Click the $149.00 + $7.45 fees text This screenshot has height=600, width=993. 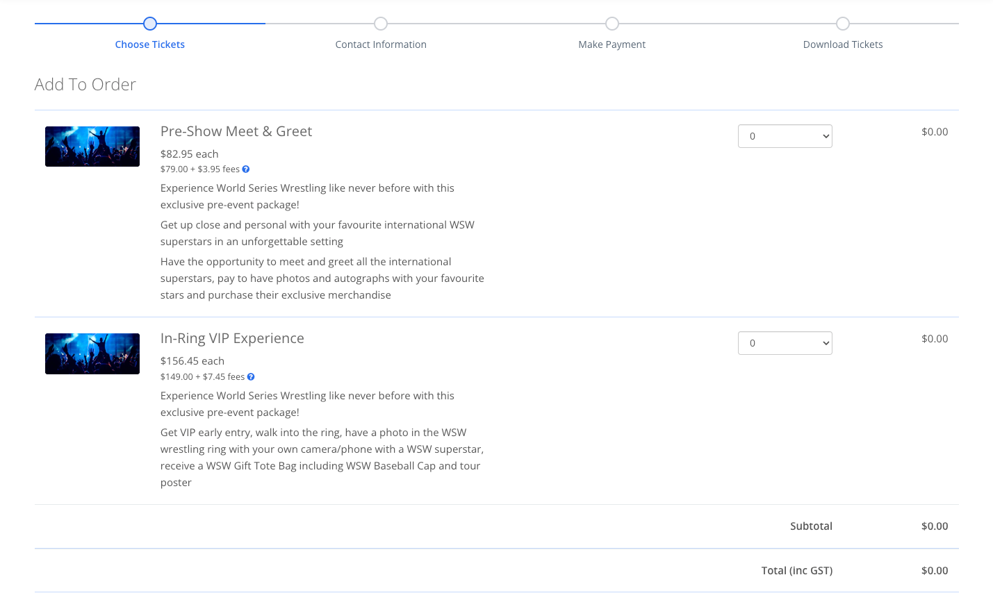tap(202, 377)
